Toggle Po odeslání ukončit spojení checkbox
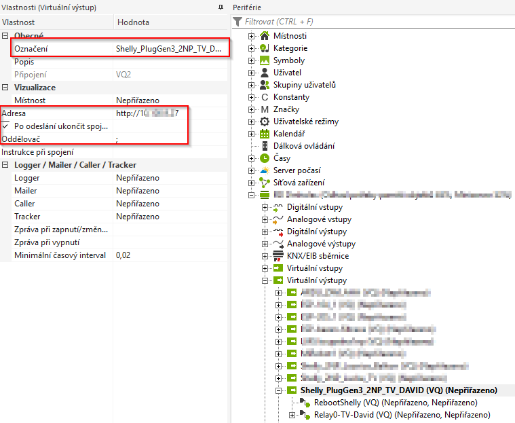This screenshot has height=423, width=515. click(x=6, y=126)
